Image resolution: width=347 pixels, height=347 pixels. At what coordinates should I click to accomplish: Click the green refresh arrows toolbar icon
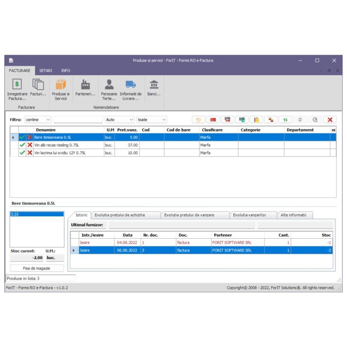285,119
